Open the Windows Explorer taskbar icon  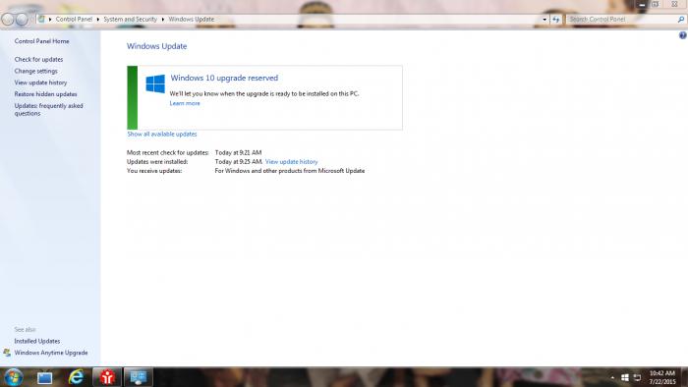tap(45, 377)
